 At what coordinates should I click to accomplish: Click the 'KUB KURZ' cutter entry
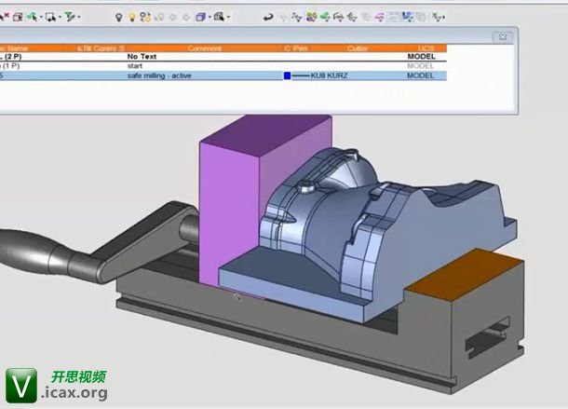[x=327, y=75]
